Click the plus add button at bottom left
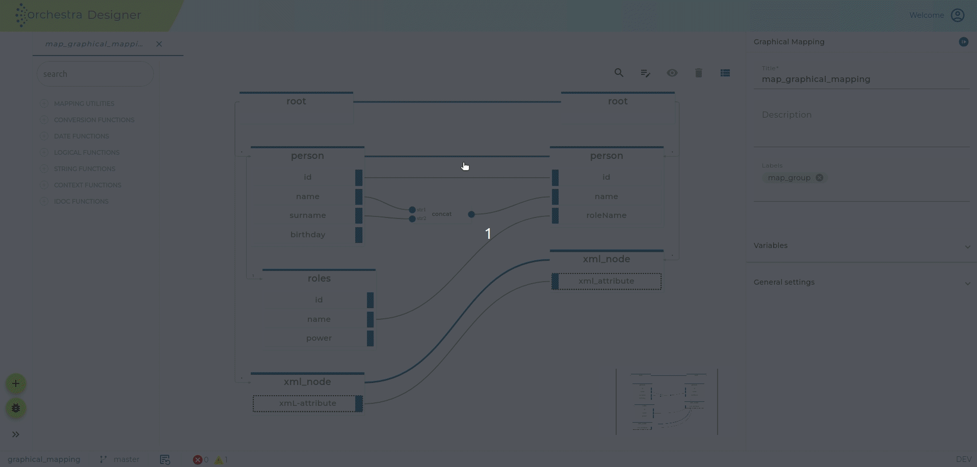Screen dimensions: 977x467 (x=16, y=383)
